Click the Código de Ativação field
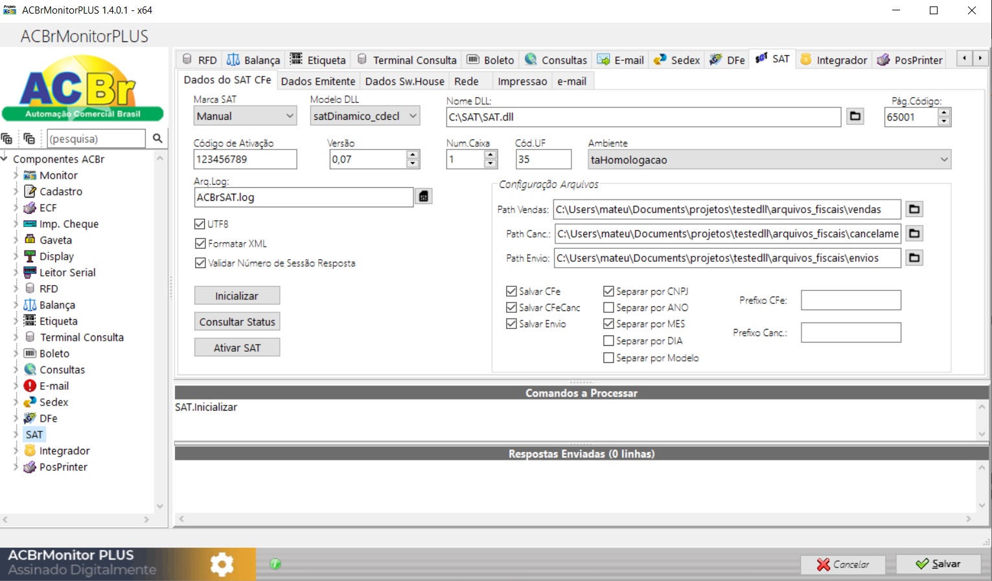 tap(245, 159)
